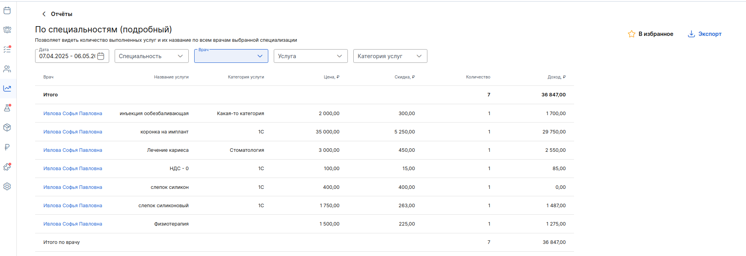Open the date picker calendar icon
Screen dimensions: 746x256
[101, 56]
